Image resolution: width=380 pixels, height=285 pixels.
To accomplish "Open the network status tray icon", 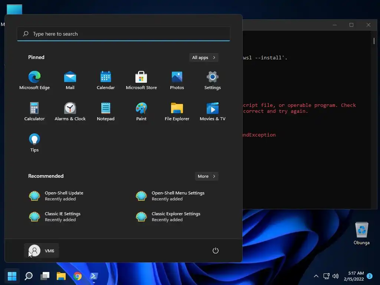I will (326, 276).
